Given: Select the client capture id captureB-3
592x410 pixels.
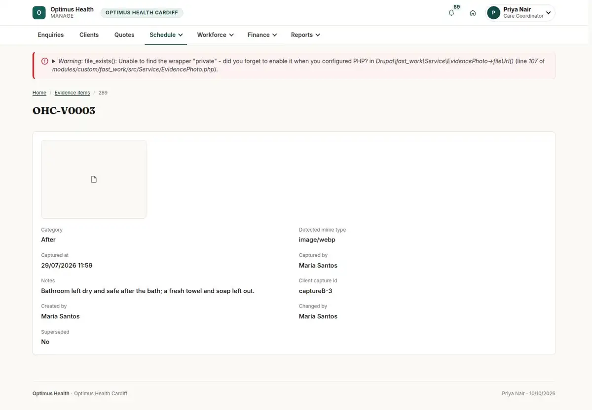Looking at the screenshot, I should click(316, 291).
